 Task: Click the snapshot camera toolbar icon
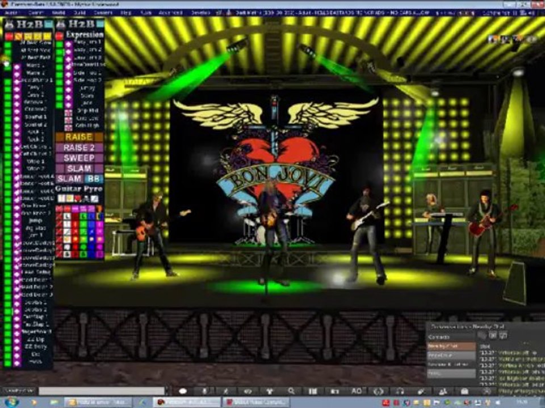(335, 391)
